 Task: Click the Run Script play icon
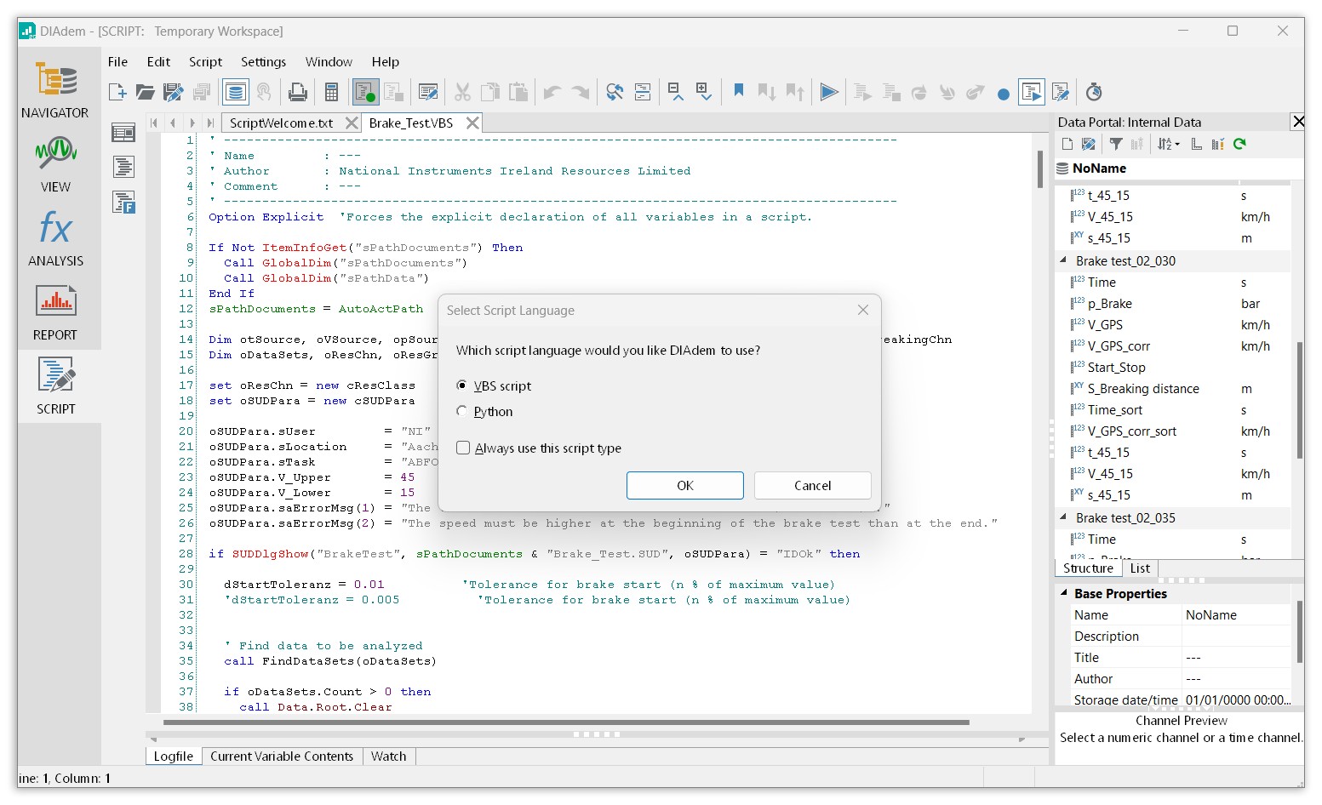(x=828, y=92)
